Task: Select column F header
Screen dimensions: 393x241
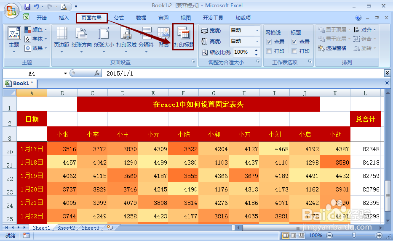Action: (x=183, y=93)
